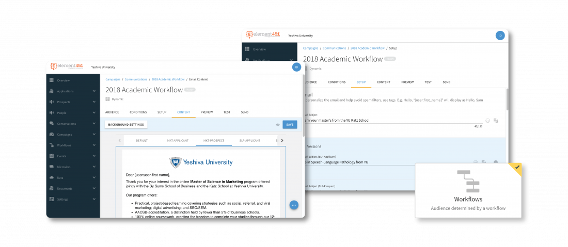
Task: Open Events icon in front sidebar
Action: pyautogui.click(x=52, y=156)
